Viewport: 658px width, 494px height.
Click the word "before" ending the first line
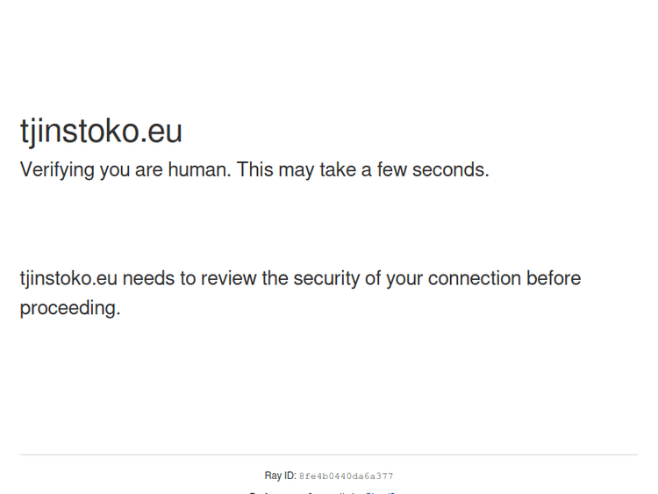554,279
